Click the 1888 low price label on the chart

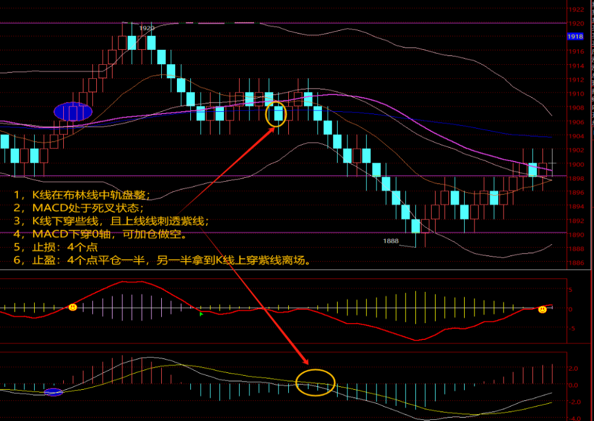point(390,240)
